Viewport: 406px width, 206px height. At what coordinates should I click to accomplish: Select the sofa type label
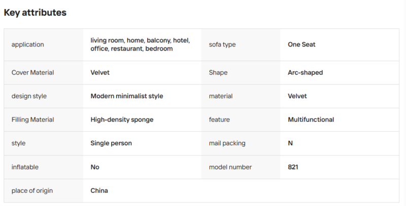(x=222, y=45)
